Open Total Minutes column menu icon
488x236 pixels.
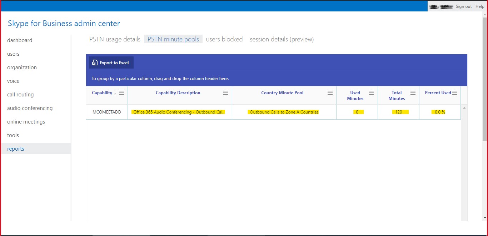[413, 93]
